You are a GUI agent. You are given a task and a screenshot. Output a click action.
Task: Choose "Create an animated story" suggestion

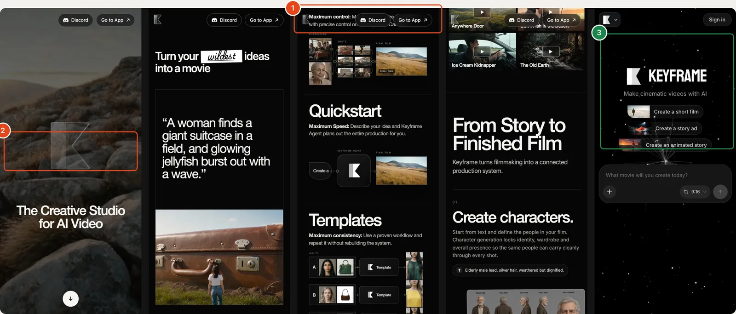(665, 145)
